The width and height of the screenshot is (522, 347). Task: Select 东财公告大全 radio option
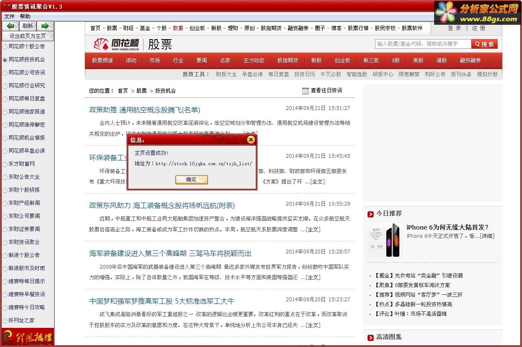click(x=21, y=177)
